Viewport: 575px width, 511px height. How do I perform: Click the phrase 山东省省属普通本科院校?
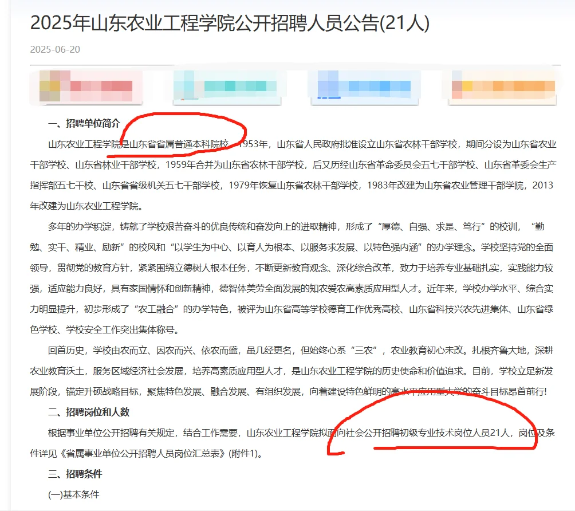click(179, 144)
